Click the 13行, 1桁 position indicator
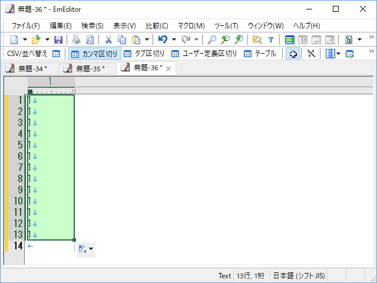377x283 pixels. (x=250, y=275)
